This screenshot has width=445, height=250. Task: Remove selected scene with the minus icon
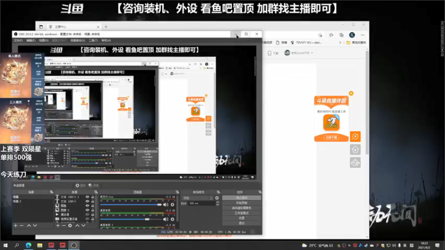pos(22,226)
